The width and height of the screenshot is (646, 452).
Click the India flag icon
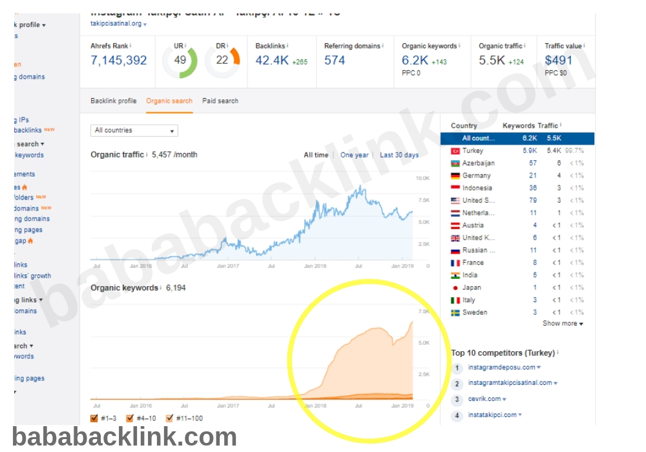455,276
